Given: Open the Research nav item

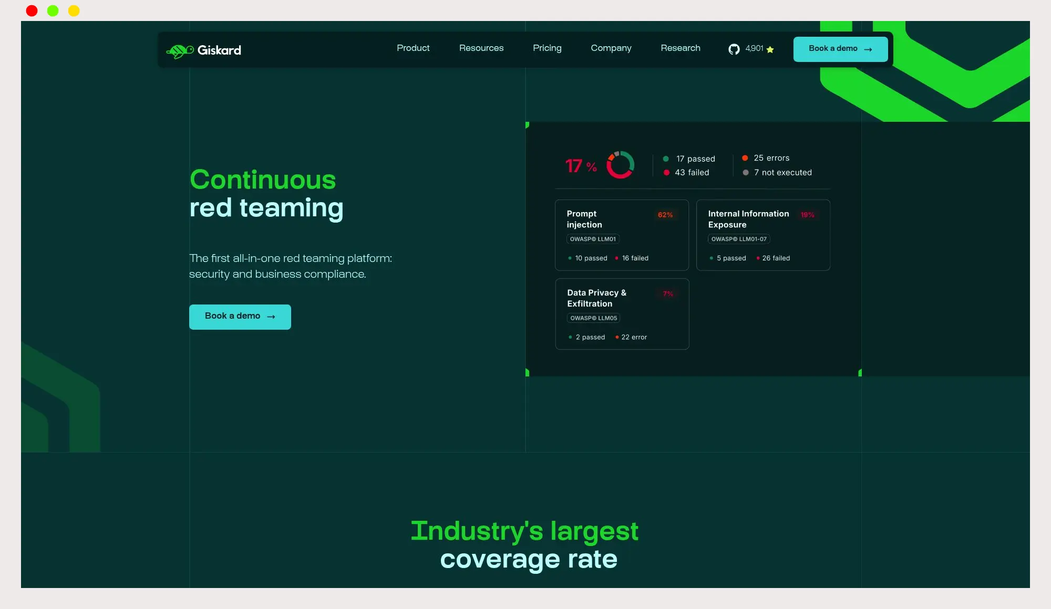Looking at the screenshot, I should pyautogui.click(x=680, y=48).
